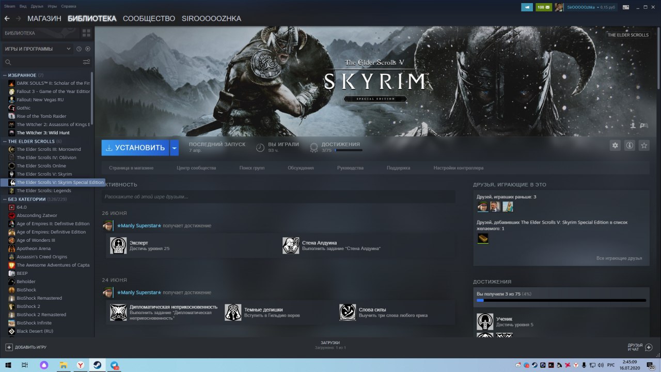Open Центр сообщества link
The width and height of the screenshot is (661, 372).
[x=196, y=168]
